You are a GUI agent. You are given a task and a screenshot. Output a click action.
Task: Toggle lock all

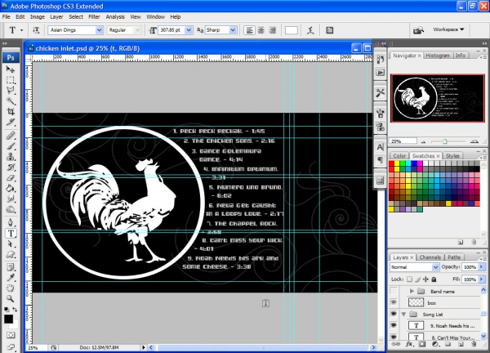(434, 279)
